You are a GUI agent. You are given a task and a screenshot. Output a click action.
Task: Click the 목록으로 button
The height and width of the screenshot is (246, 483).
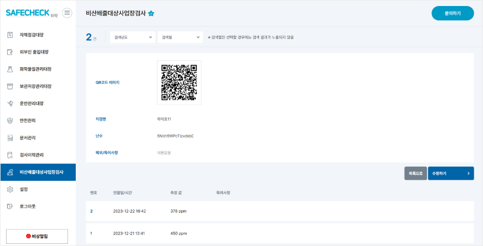pos(415,174)
